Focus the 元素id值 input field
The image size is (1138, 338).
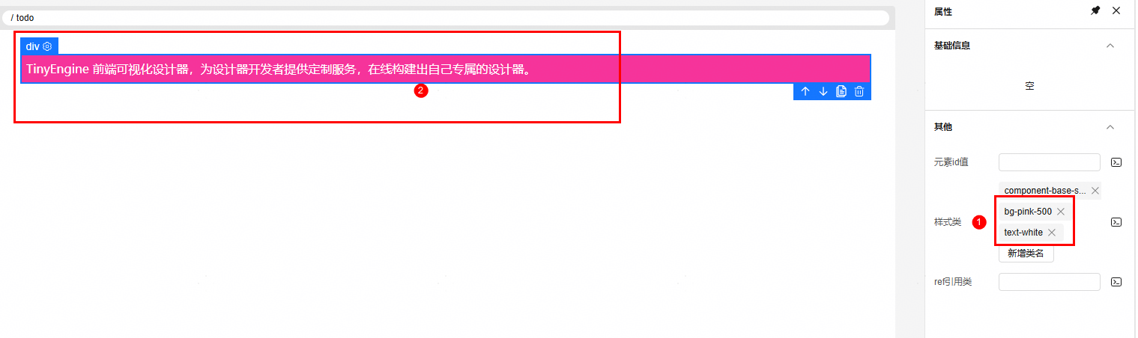tap(1050, 162)
